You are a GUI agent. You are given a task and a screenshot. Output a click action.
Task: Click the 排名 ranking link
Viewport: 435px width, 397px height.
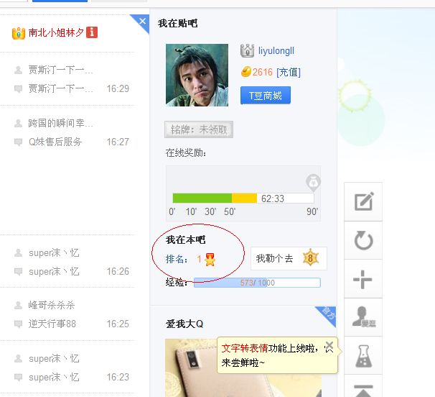[x=177, y=259]
